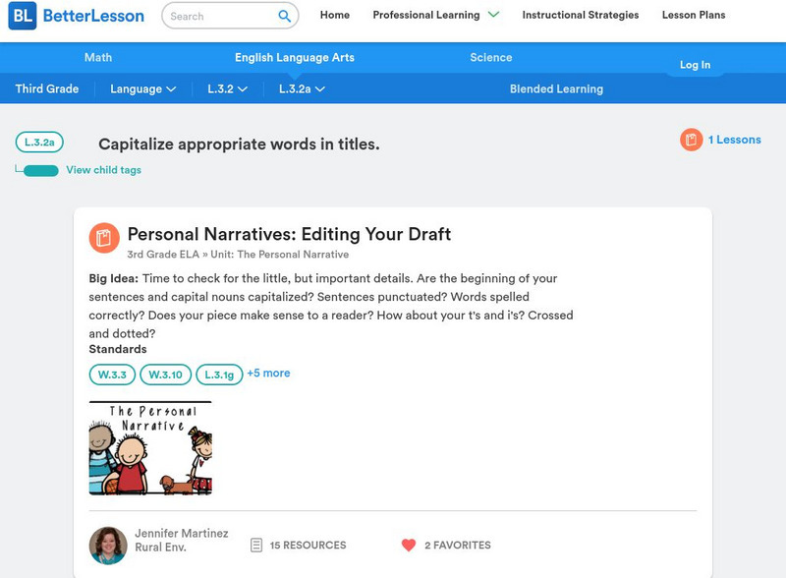This screenshot has height=578, width=786.
Task: Open the Lesson Plans menu item
Action: 693,15
